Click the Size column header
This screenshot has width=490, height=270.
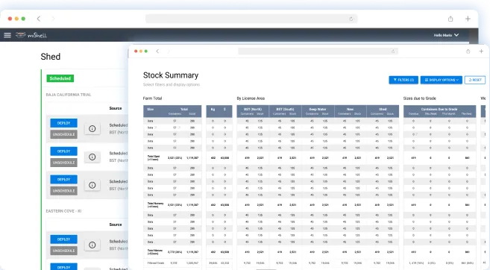(x=151, y=110)
